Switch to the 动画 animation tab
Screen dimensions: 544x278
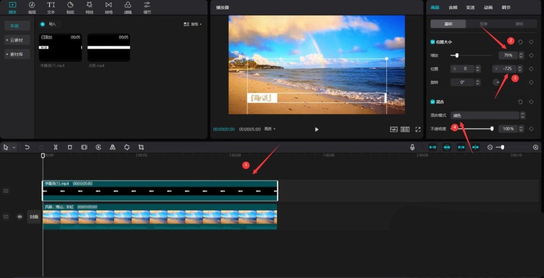tap(488, 8)
